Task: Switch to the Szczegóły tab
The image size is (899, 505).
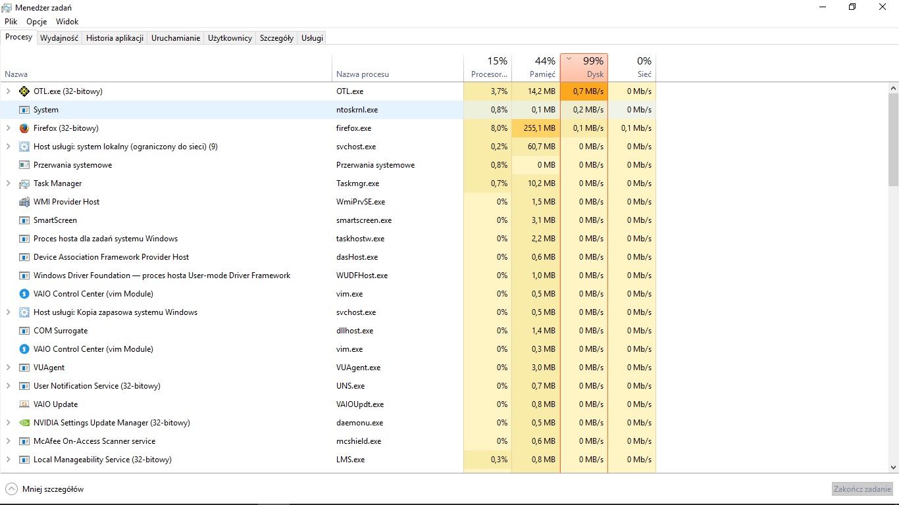Action: point(276,38)
